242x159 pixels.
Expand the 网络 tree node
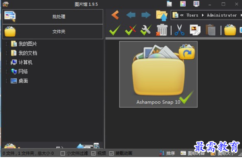pos(6,72)
